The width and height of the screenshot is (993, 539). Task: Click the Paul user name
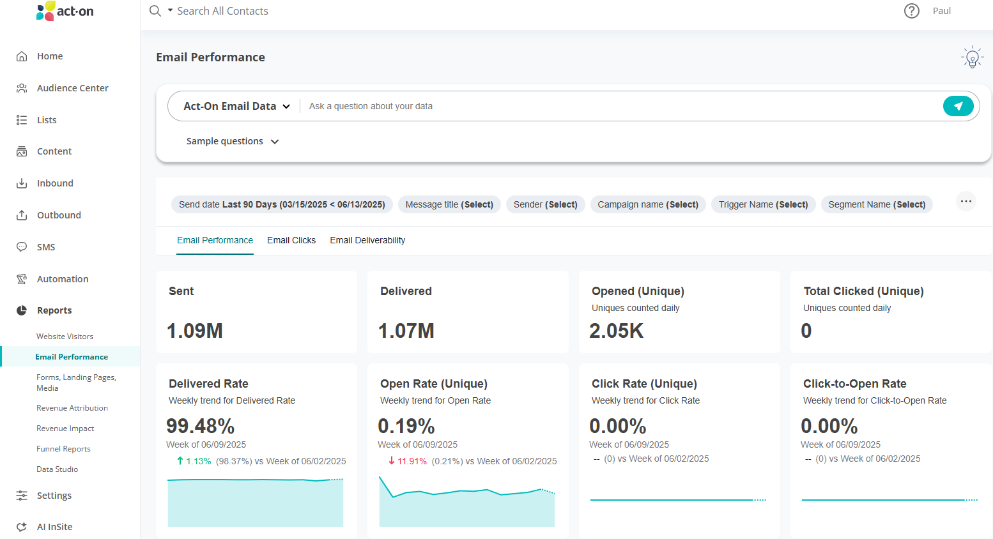tap(942, 11)
